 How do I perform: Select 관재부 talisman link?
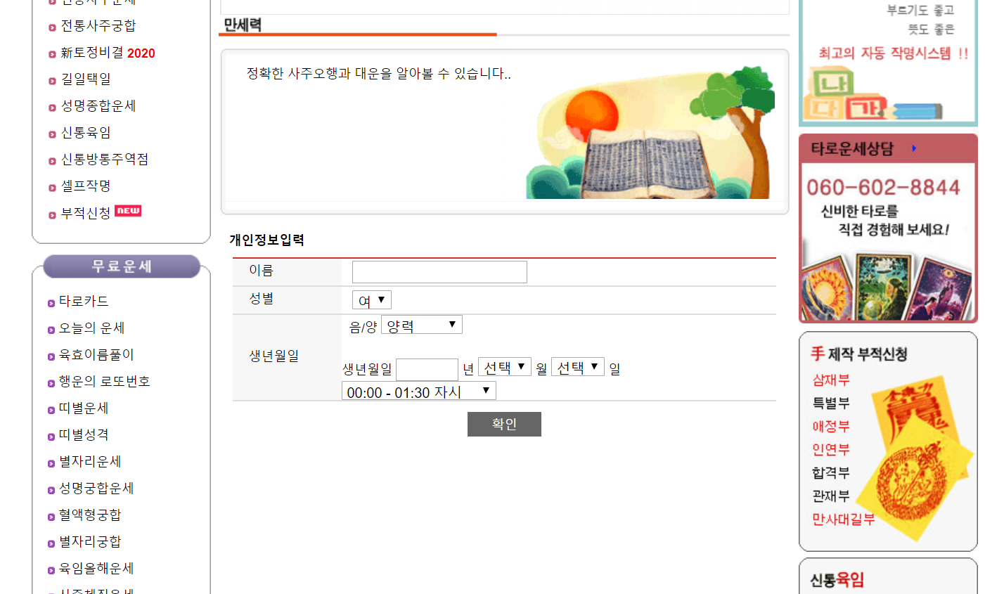coord(831,496)
